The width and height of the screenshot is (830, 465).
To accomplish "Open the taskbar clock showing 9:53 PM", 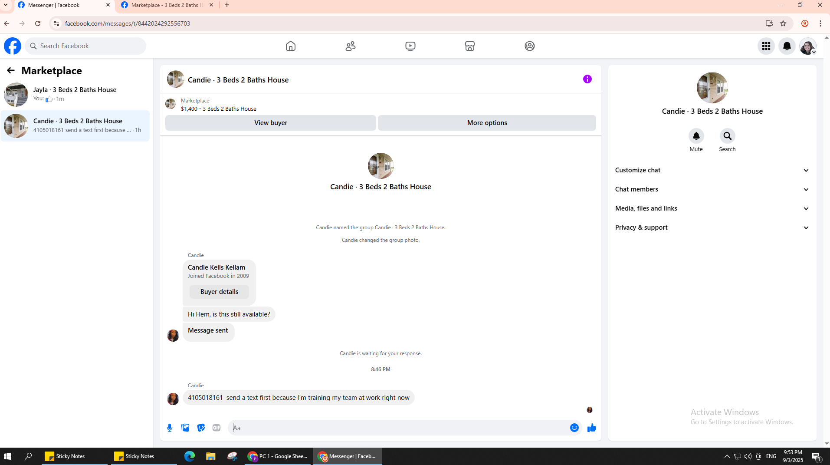I will click(793, 456).
